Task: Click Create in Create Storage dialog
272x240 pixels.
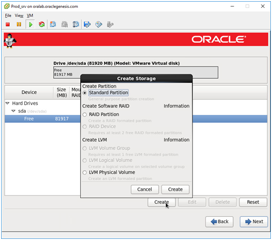Action: tap(176, 189)
